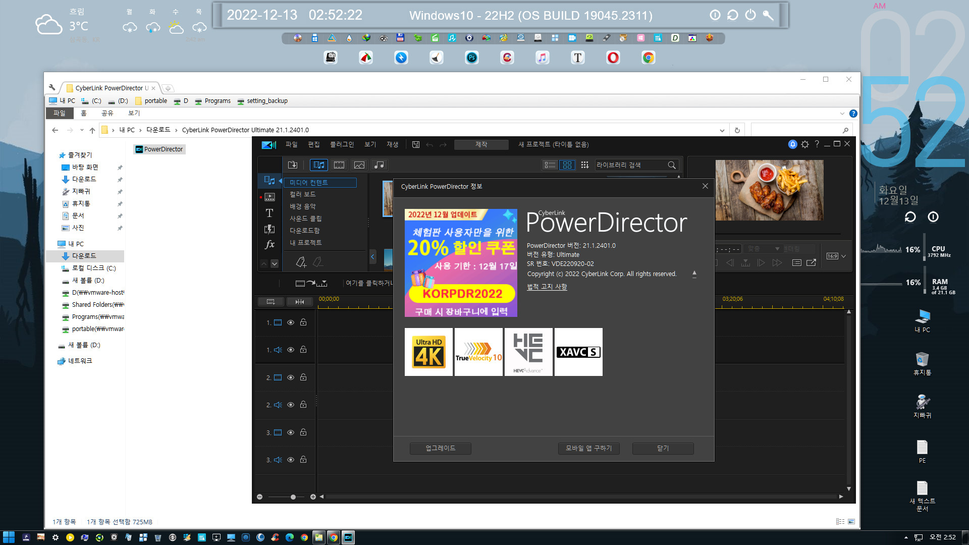Filter library by images only icon
Screen dimensions: 969x545
359,165
